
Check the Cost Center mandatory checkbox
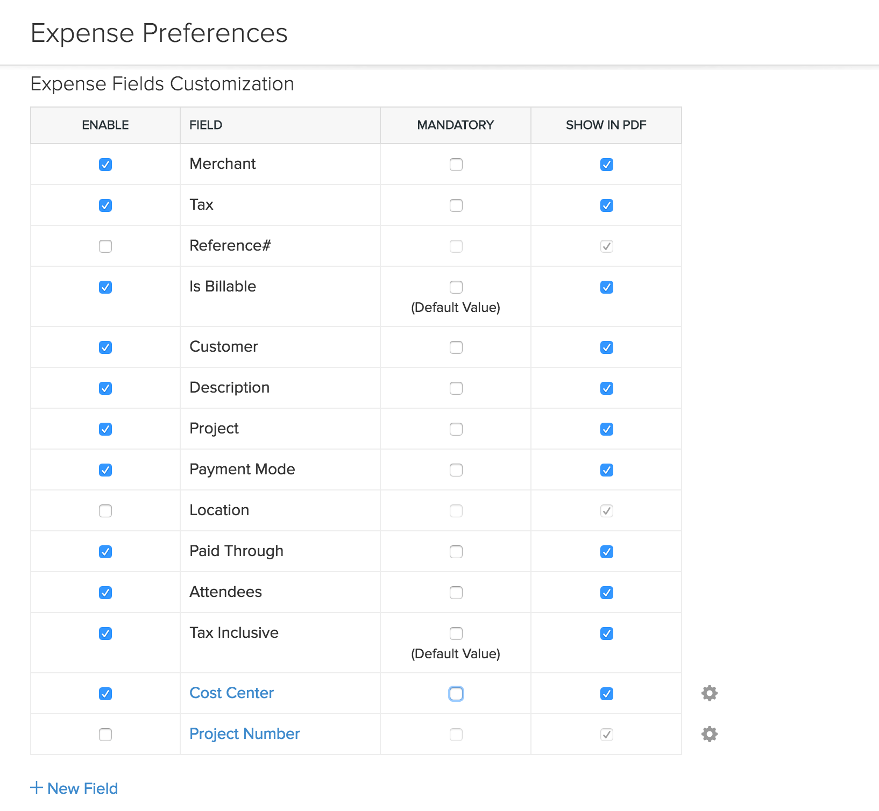coord(456,694)
